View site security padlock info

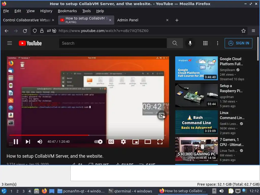click(42, 31)
